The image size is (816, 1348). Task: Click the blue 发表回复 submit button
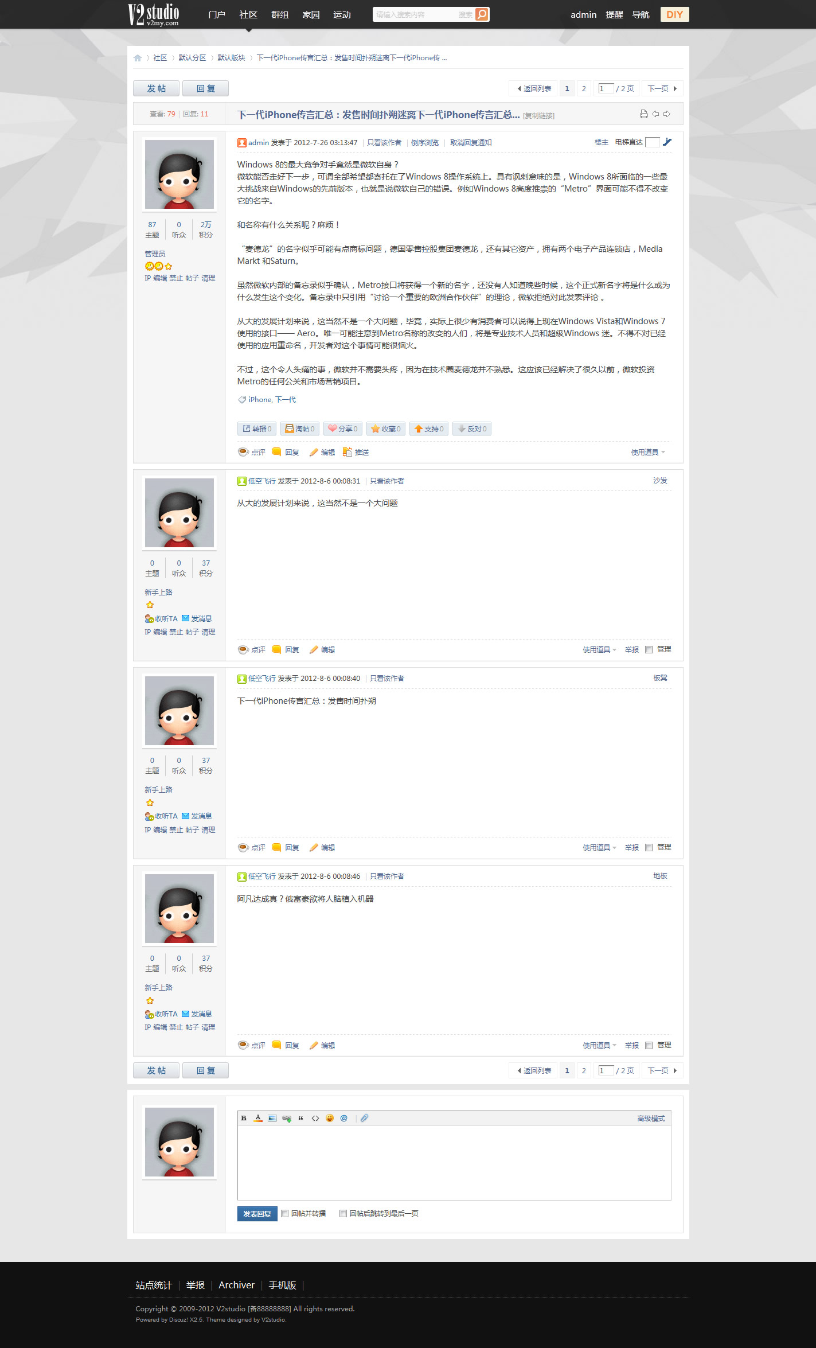point(257,1214)
